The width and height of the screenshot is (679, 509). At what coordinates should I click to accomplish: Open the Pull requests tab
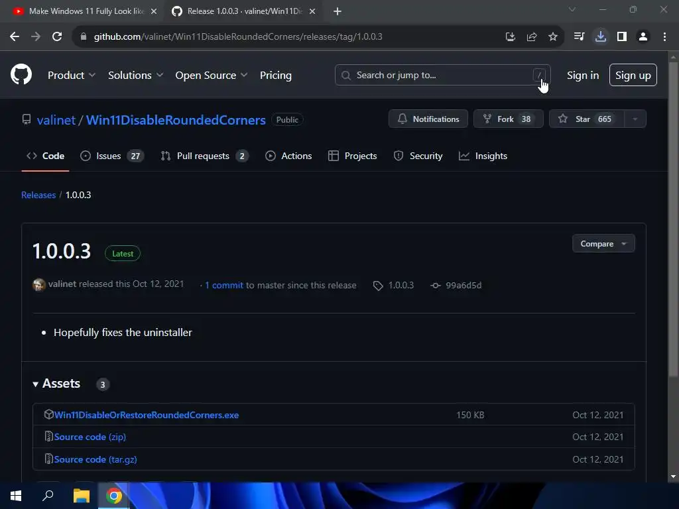(204, 156)
